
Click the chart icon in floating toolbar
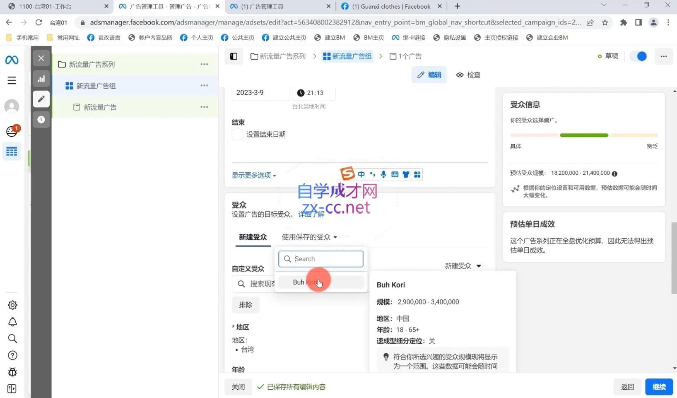click(x=41, y=79)
